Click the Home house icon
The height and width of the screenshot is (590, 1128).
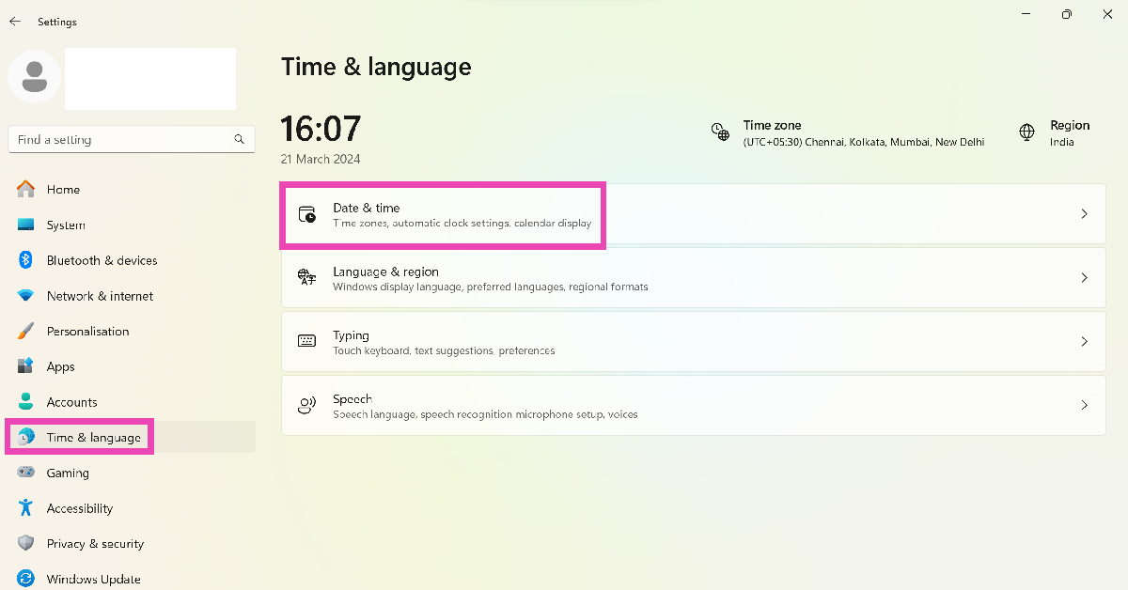(26, 189)
